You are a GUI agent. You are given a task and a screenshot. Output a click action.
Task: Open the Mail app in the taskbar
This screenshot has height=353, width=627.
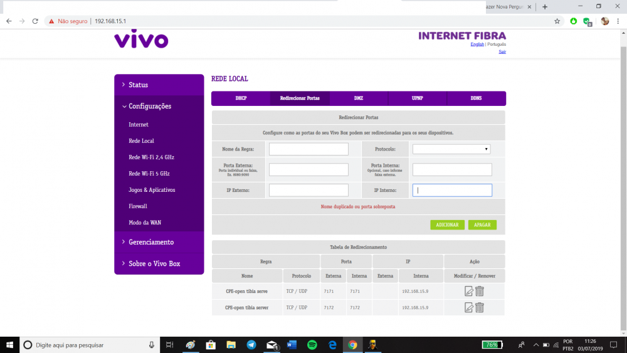point(272,345)
